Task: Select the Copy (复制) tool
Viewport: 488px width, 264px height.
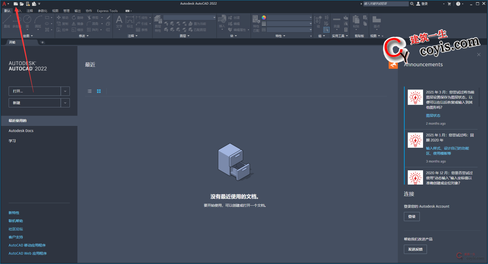Action: [x=63, y=24]
